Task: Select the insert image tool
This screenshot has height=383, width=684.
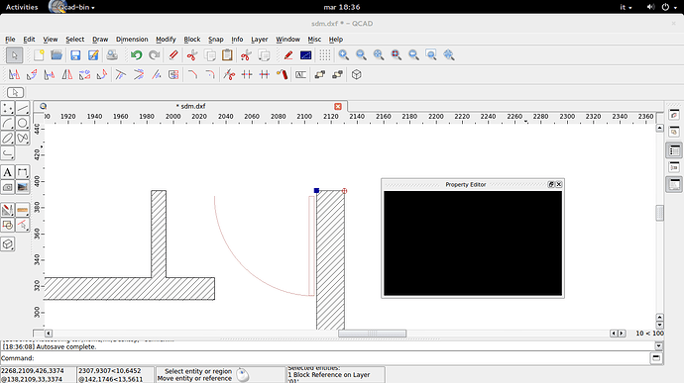Action: 22,187
